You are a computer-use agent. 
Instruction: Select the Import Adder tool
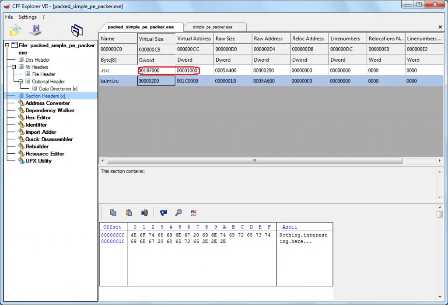(x=40, y=132)
